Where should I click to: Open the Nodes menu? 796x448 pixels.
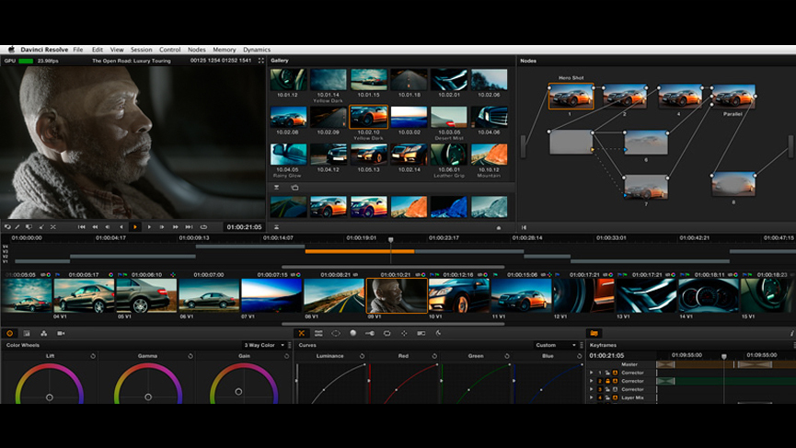pos(196,50)
